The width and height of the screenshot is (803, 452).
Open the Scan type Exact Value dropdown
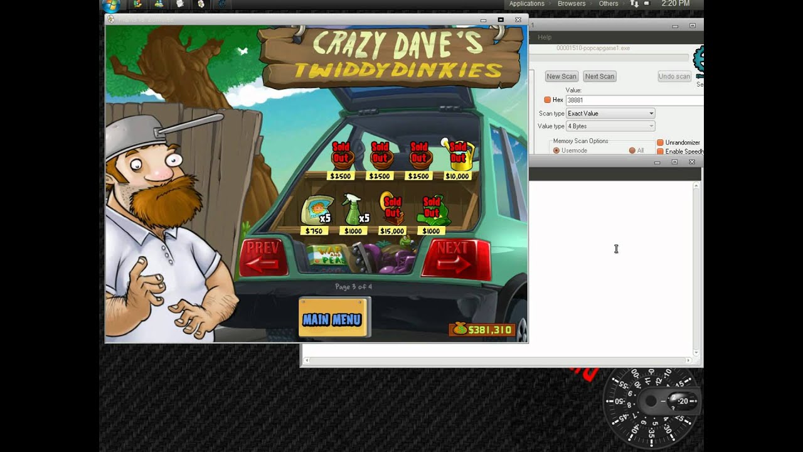pyautogui.click(x=610, y=114)
